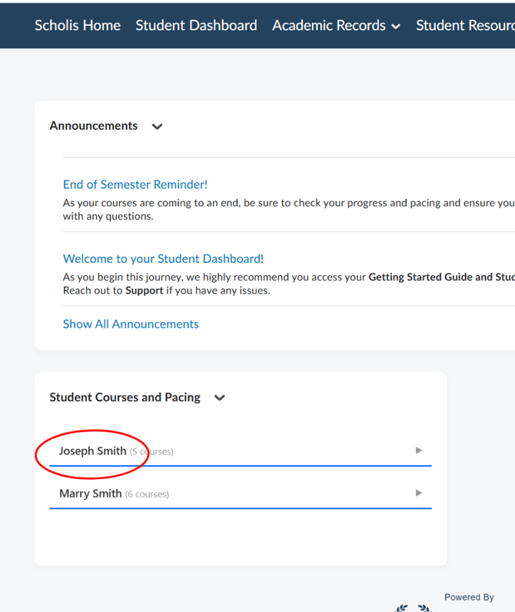Screen dimensions: 515x612
Task: Open the Academic Records menu
Action: pos(337,25)
